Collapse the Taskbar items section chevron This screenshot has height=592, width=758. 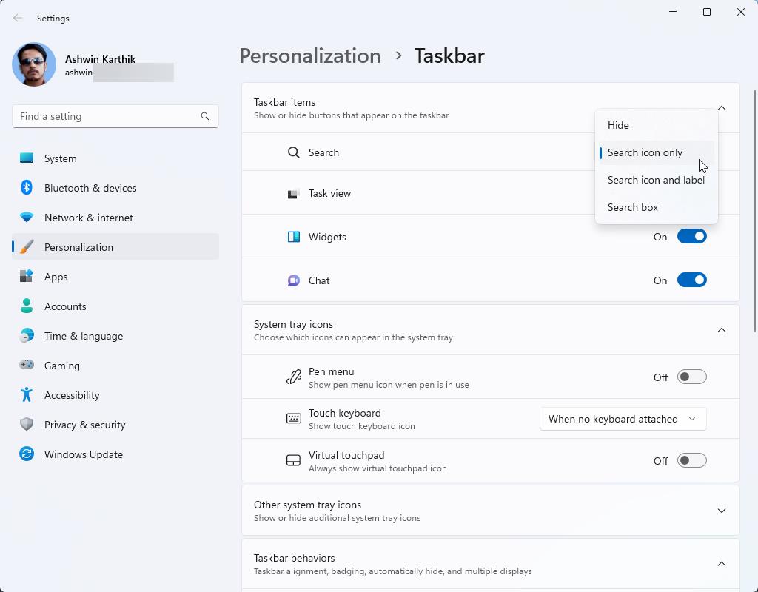722,108
